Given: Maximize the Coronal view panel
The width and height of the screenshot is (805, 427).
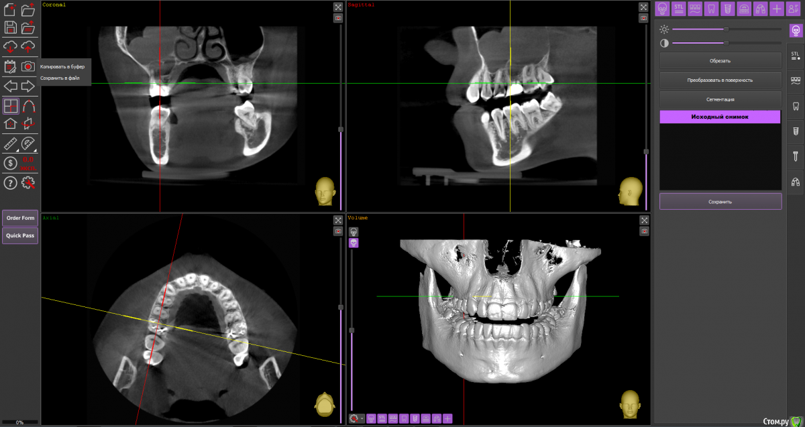Looking at the screenshot, I should tap(338, 7).
